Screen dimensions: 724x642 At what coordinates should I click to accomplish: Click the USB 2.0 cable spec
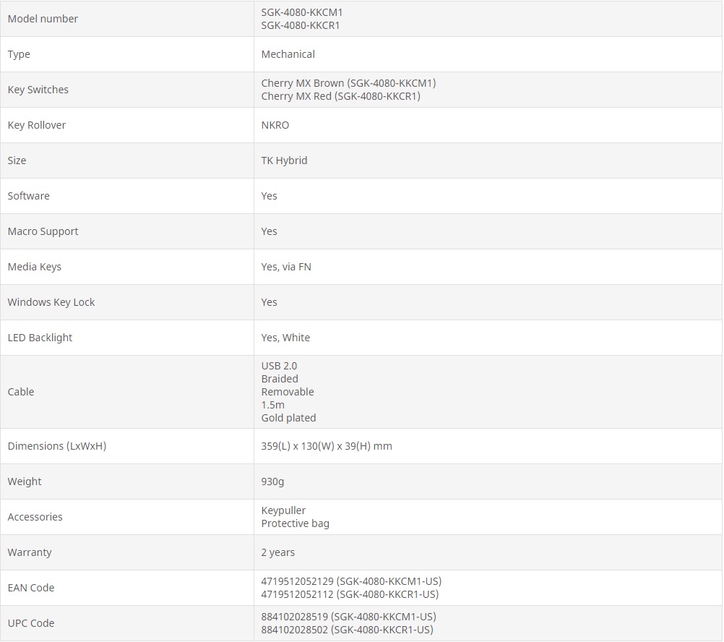[279, 366]
